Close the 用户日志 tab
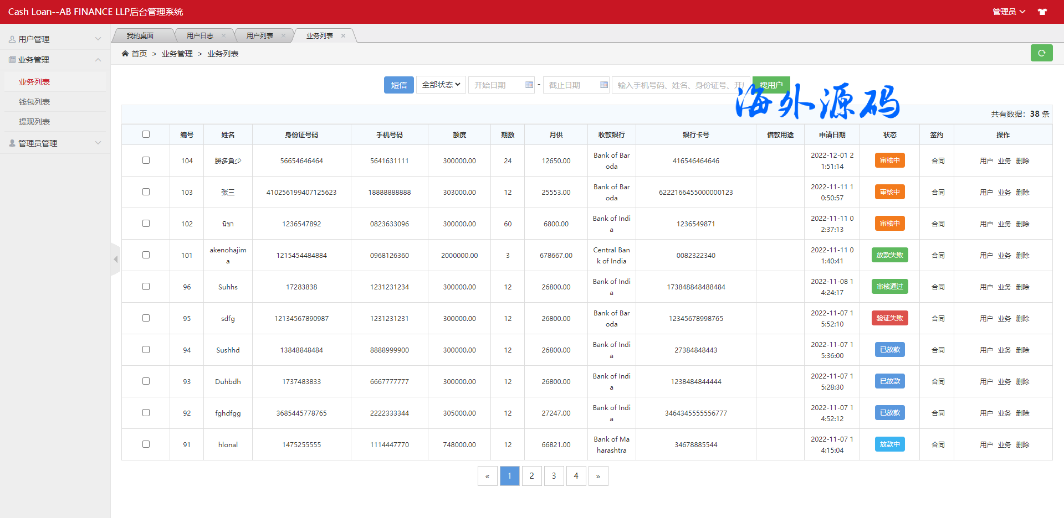1064x518 pixels. pos(224,35)
